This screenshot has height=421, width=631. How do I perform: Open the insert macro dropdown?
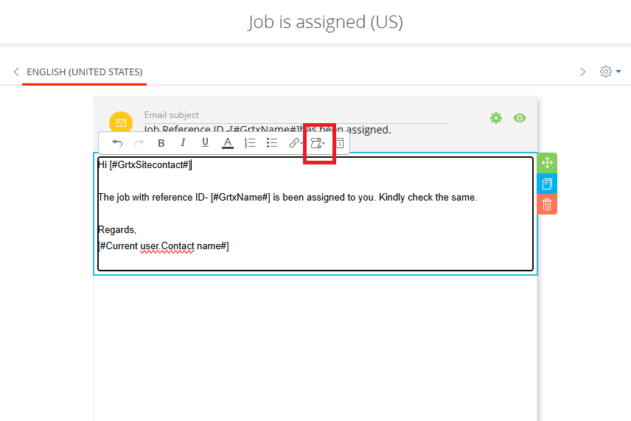tap(318, 143)
